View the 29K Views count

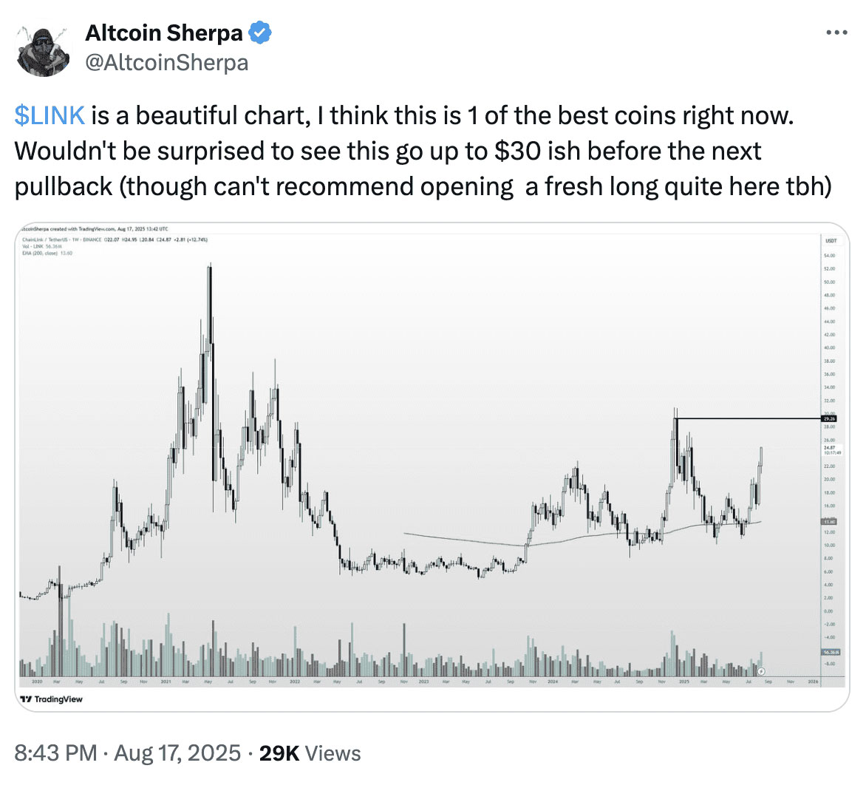click(x=310, y=753)
